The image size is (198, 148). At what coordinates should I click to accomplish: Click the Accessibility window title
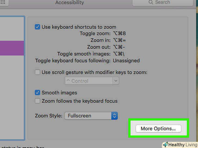(x=70, y=3)
